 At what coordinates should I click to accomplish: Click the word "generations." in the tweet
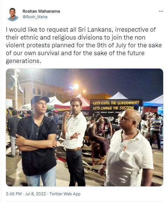[x=23, y=61]
